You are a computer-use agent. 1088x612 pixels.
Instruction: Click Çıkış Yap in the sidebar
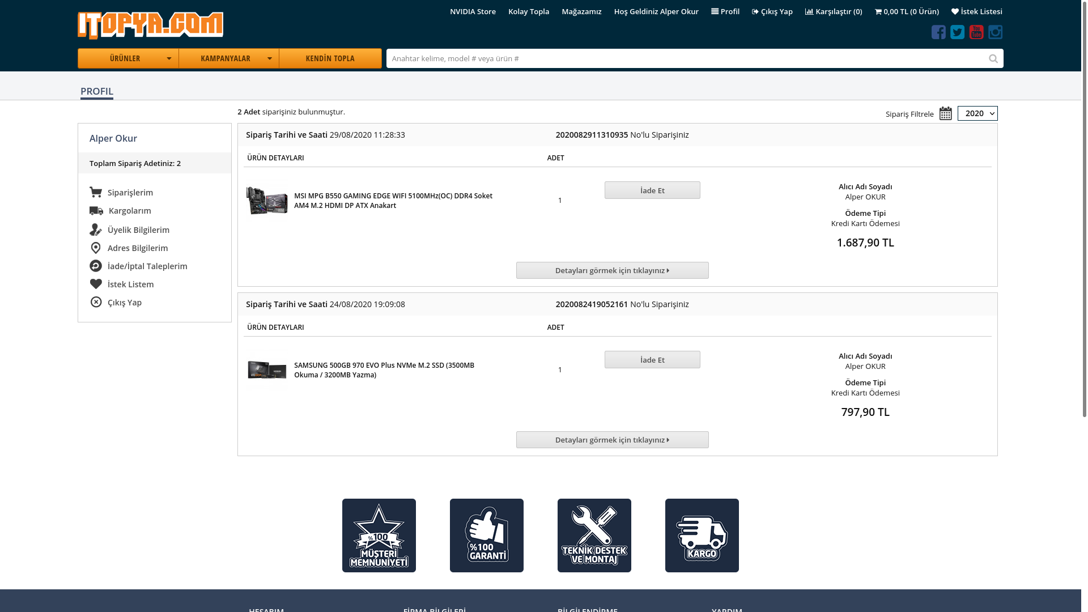[x=125, y=303]
